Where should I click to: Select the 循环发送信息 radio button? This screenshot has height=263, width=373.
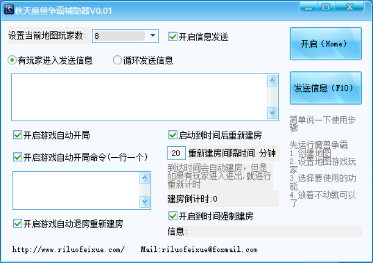point(117,60)
